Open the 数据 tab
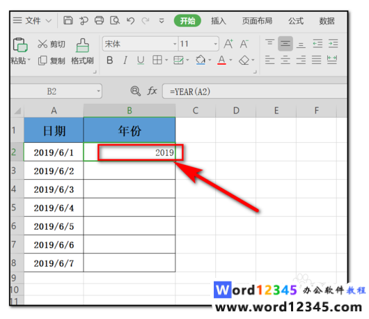 point(327,21)
